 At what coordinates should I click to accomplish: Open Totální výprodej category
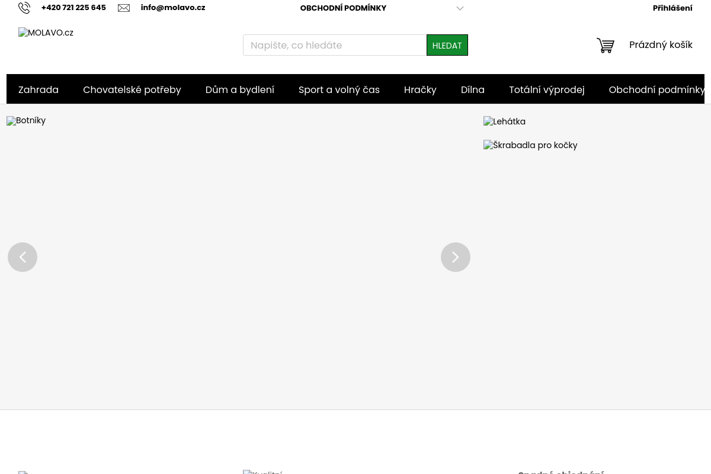pyautogui.click(x=547, y=89)
